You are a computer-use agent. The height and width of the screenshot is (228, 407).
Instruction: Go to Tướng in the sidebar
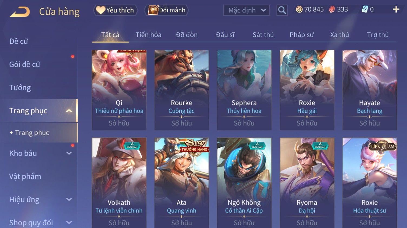pos(20,88)
